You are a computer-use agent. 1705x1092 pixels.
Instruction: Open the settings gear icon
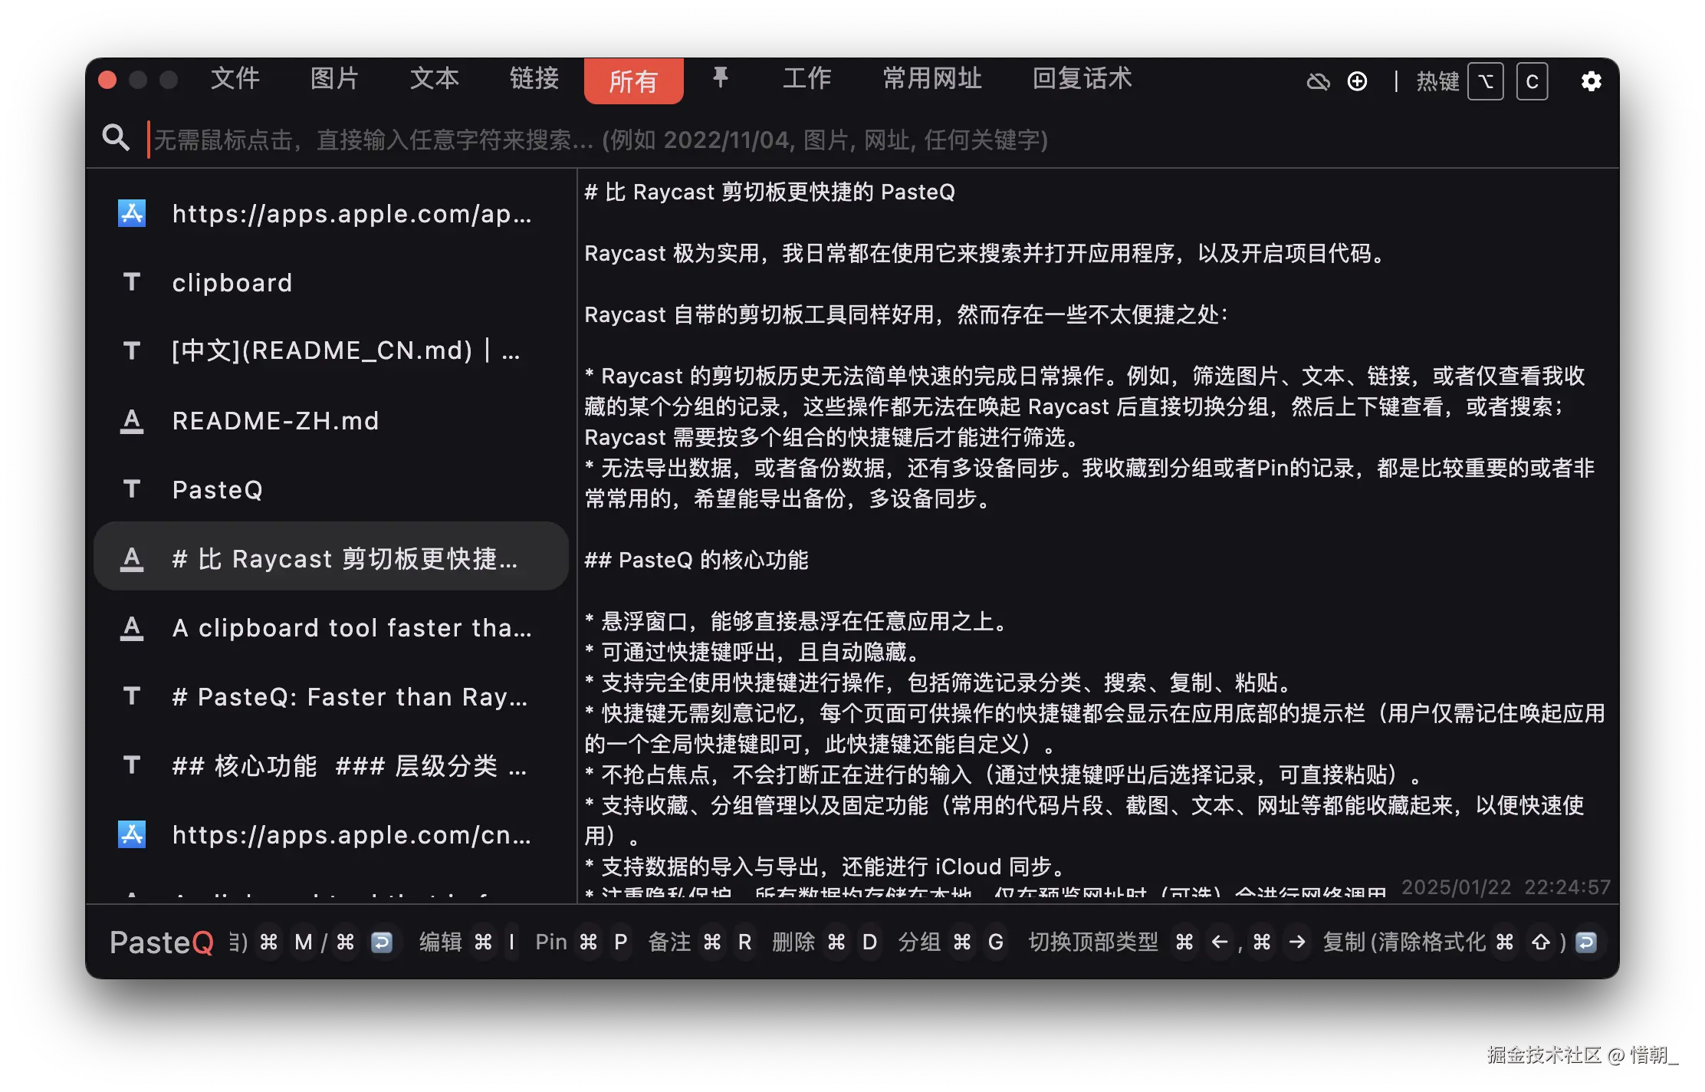[1592, 81]
